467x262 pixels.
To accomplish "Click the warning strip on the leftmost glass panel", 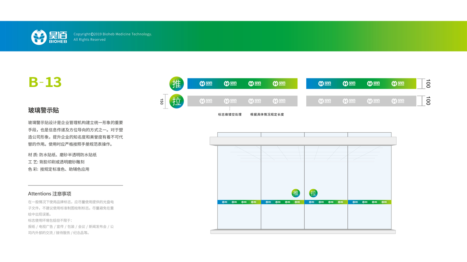I will pyautogui.click(x=239, y=202).
